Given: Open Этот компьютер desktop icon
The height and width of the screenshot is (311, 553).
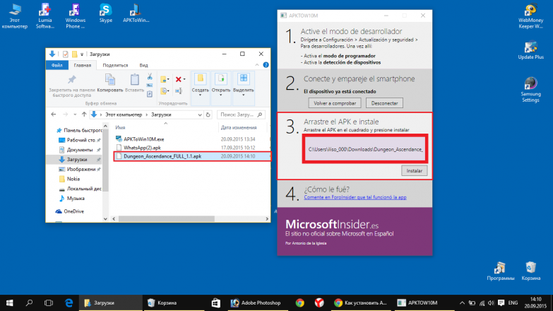Looking at the screenshot, I should click(14, 16).
